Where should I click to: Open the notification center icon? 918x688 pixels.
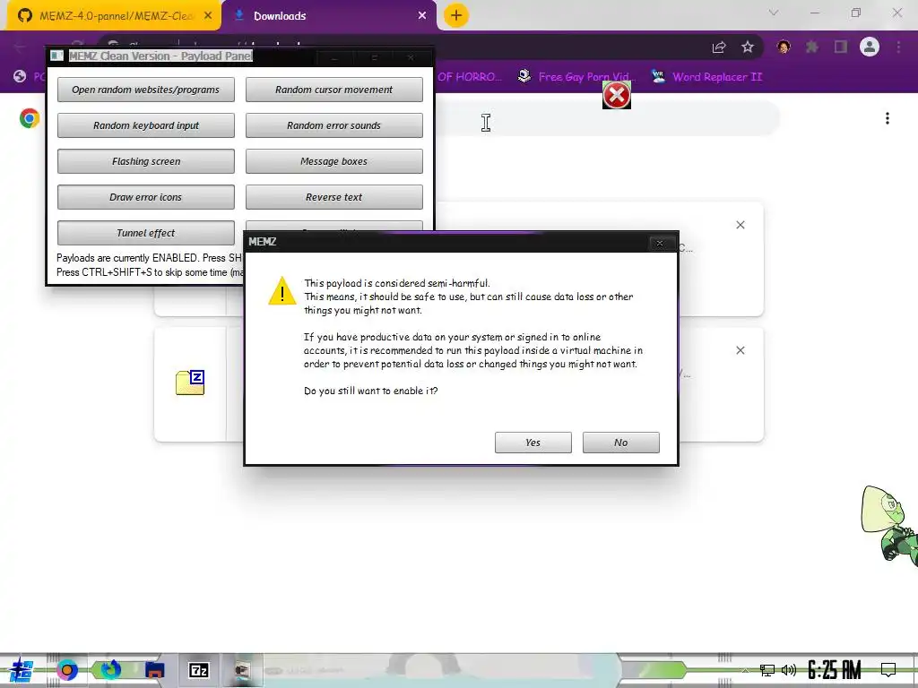[x=888, y=670]
